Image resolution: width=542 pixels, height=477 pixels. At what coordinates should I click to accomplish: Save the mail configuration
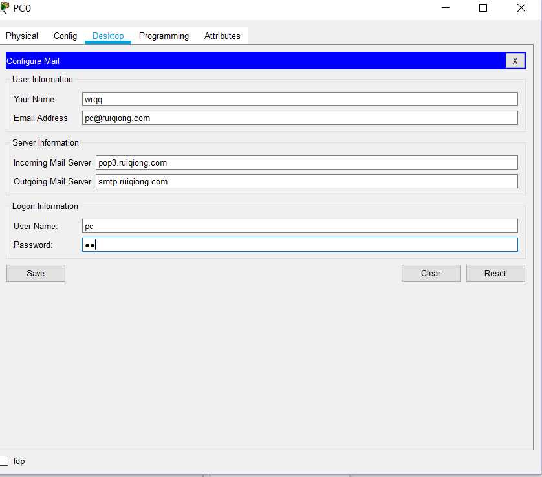pos(36,273)
